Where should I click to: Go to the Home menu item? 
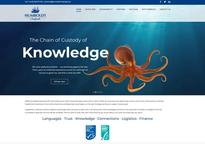[x=79, y=10]
